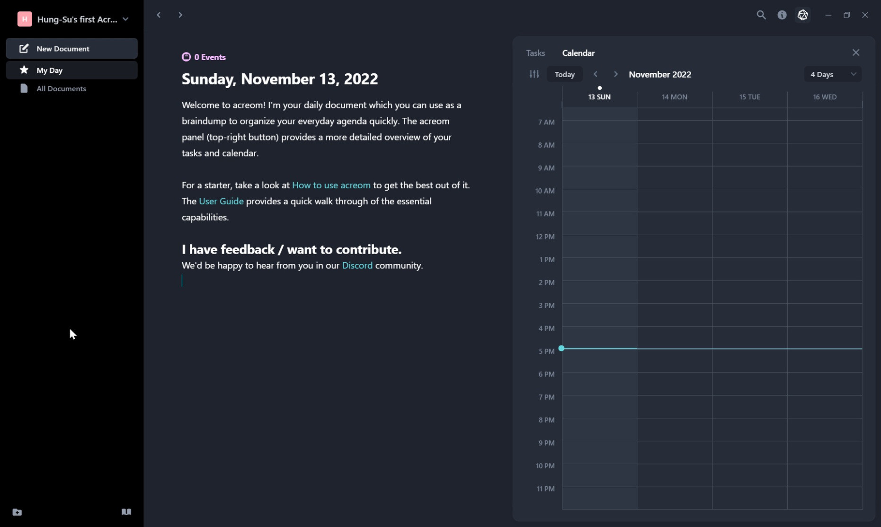This screenshot has width=881, height=527.
Task: Expand the workspace name dropdown
Action: (x=125, y=19)
